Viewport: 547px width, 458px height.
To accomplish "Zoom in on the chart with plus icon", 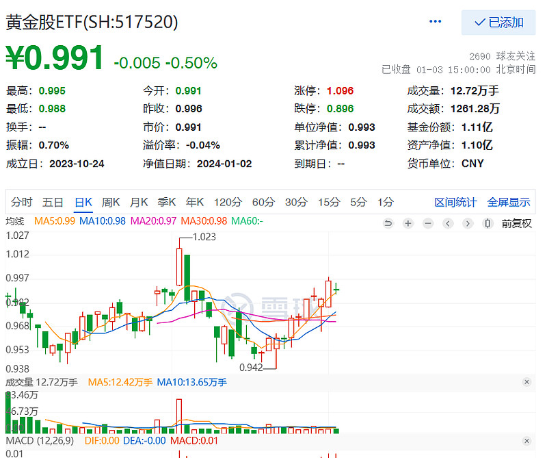I will coord(408,223).
